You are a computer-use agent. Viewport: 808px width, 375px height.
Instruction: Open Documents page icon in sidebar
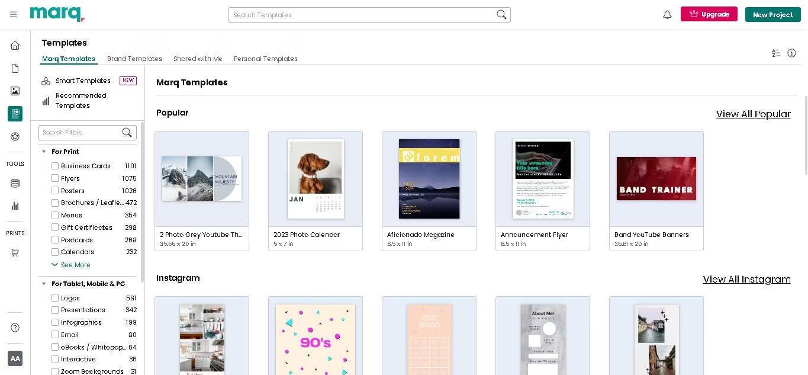click(15, 68)
